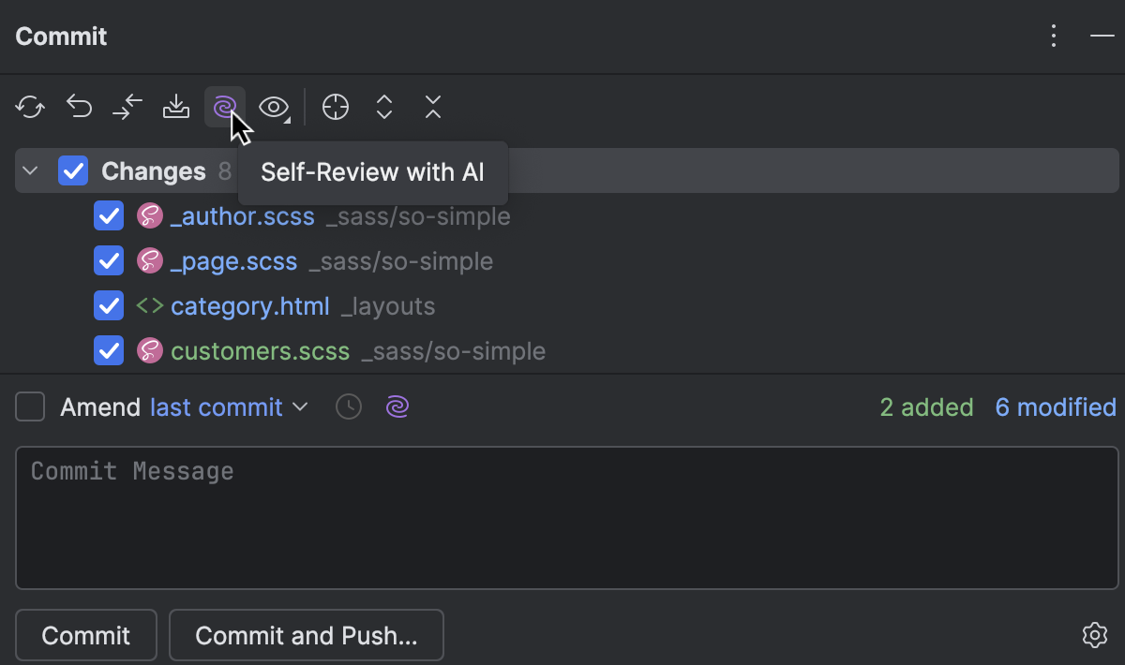Screen dimensions: 1125x665
Task: Select the category.html file name
Action: pos(250,306)
